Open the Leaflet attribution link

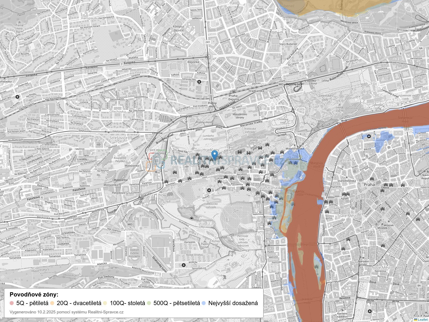click(x=422, y=320)
